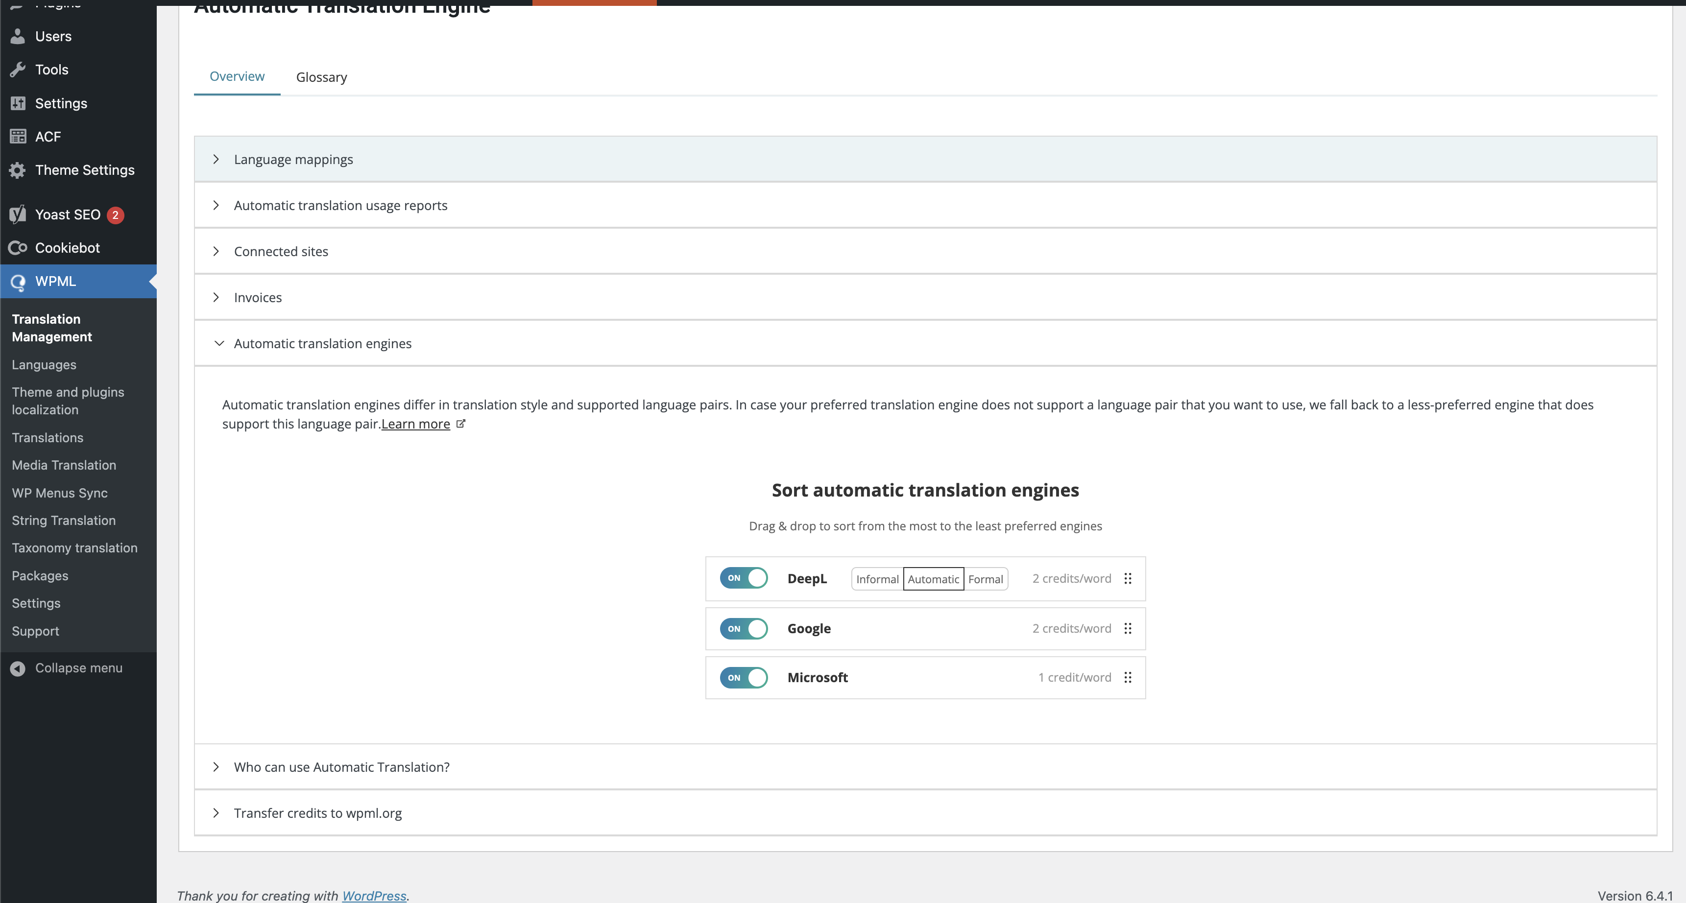Screen dimensions: 1686x903
Task: Toggle the Google engine switch off
Action: (x=744, y=628)
